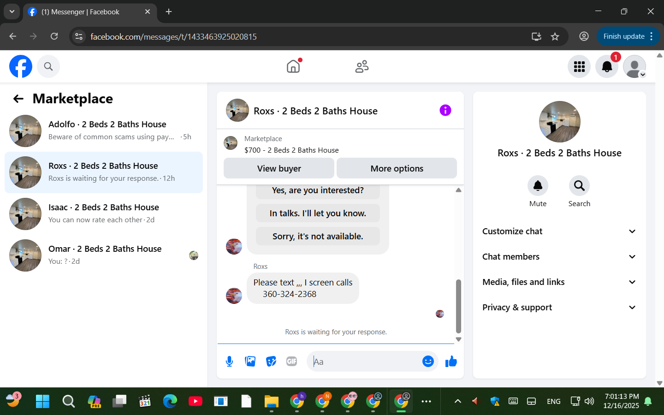The width and height of the screenshot is (664, 415).
Task: Open Adolfo's 2 Beds 2 Baths House chat
Action: point(104,131)
